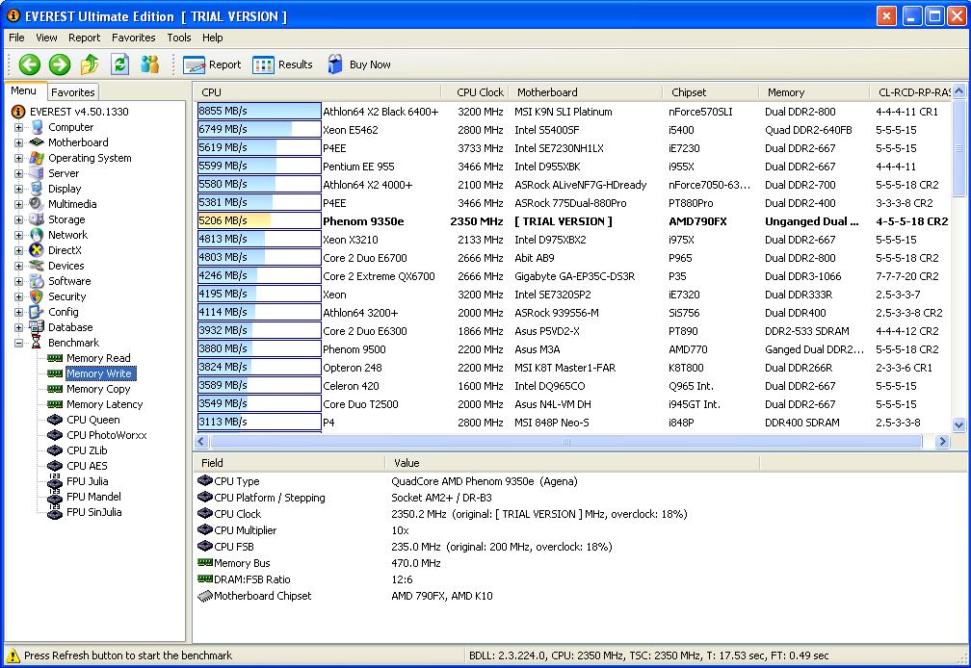Click the Database icon in tree
The width and height of the screenshot is (971, 668).
pyautogui.click(x=37, y=327)
